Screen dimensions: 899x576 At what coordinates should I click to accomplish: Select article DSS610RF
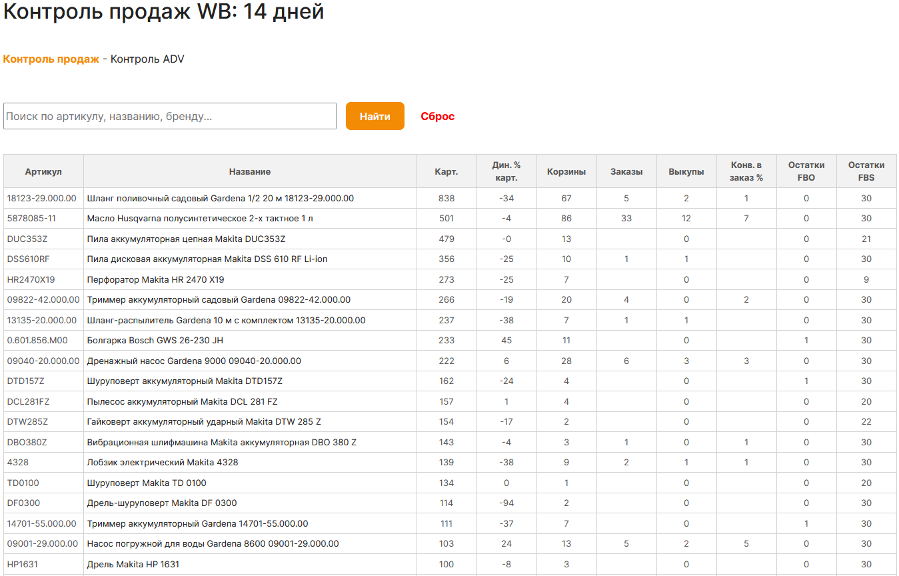28,259
